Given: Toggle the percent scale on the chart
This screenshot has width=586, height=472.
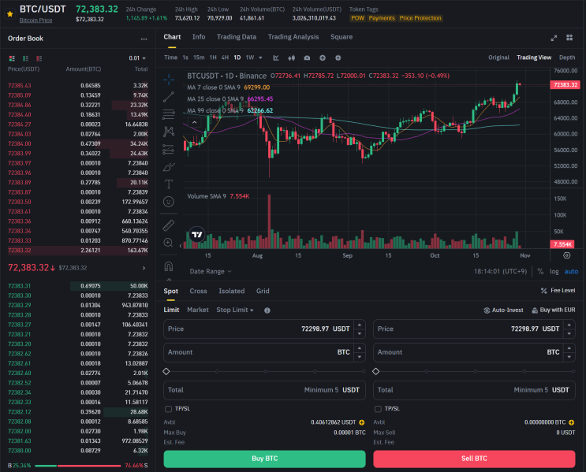Looking at the screenshot, I should click(x=540, y=272).
